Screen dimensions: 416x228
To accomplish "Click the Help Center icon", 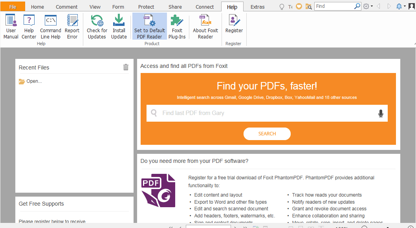I will pyautogui.click(x=29, y=26).
